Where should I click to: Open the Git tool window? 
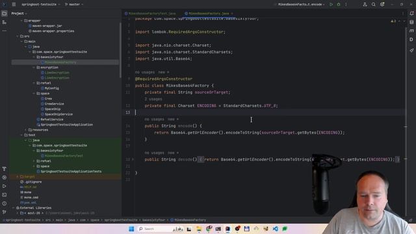[5, 212]
